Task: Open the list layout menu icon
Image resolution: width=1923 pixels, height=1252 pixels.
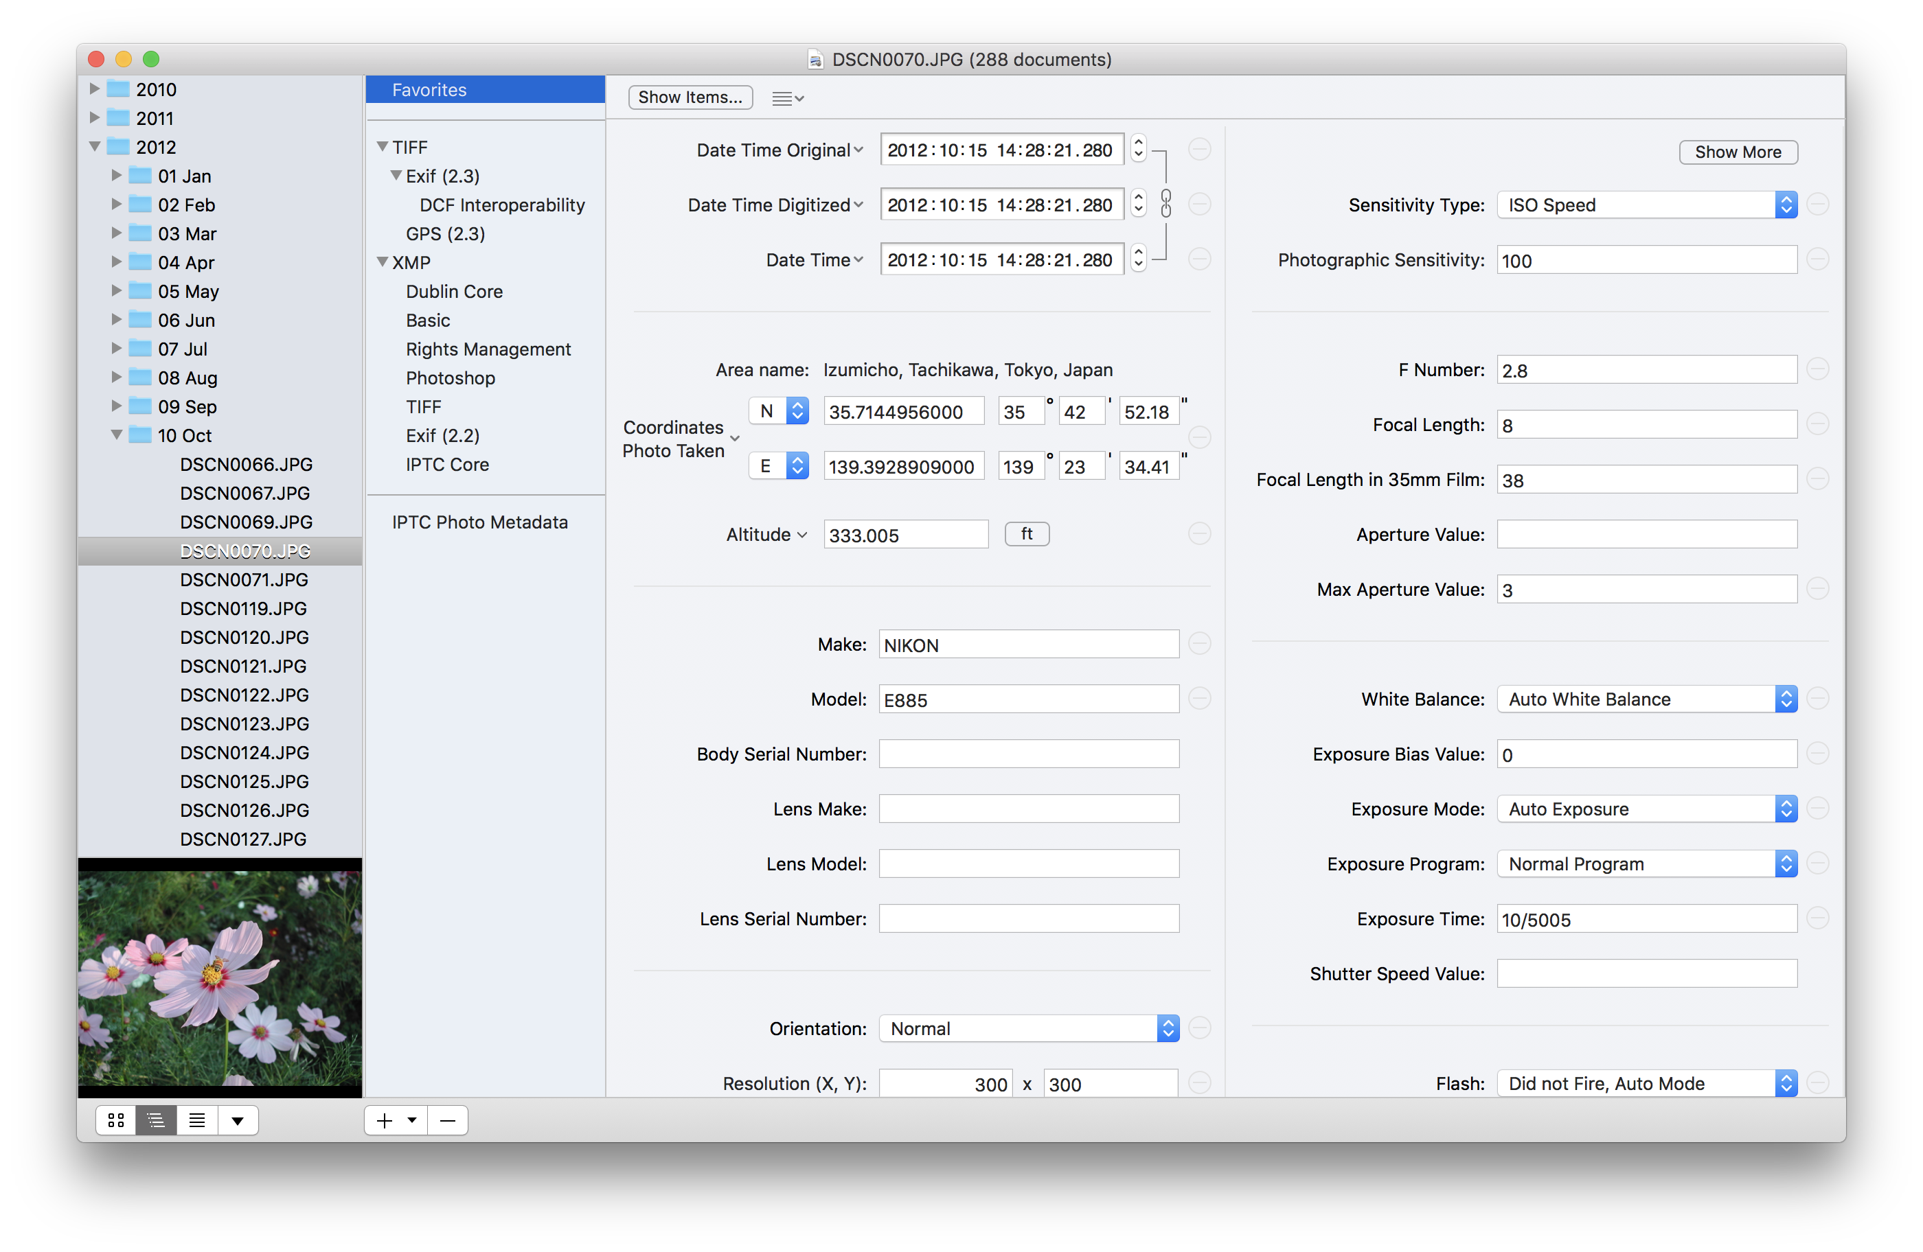Action: pos(787,97)
